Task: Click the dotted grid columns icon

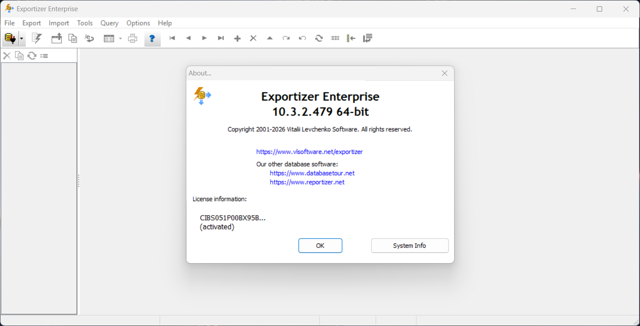Action: [x=335, y=39]
